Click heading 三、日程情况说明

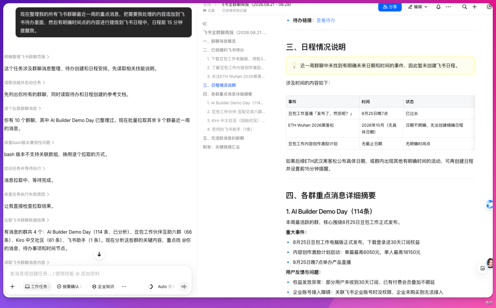click(316, 47)
